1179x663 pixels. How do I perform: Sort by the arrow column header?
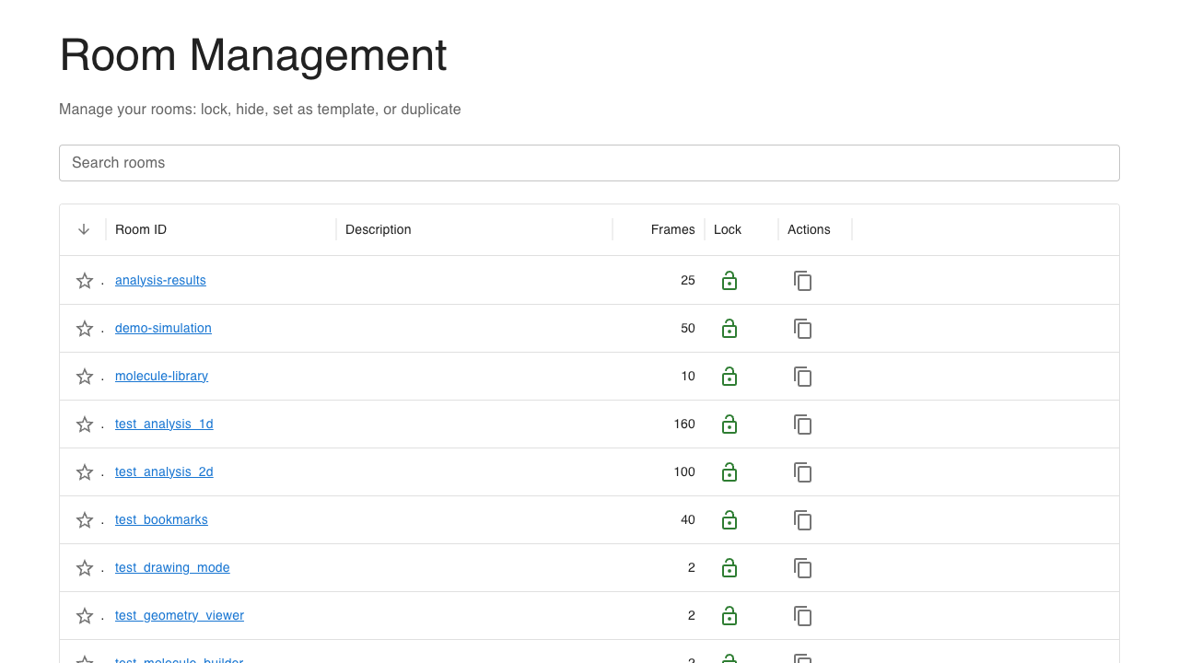tap(84, 229)
